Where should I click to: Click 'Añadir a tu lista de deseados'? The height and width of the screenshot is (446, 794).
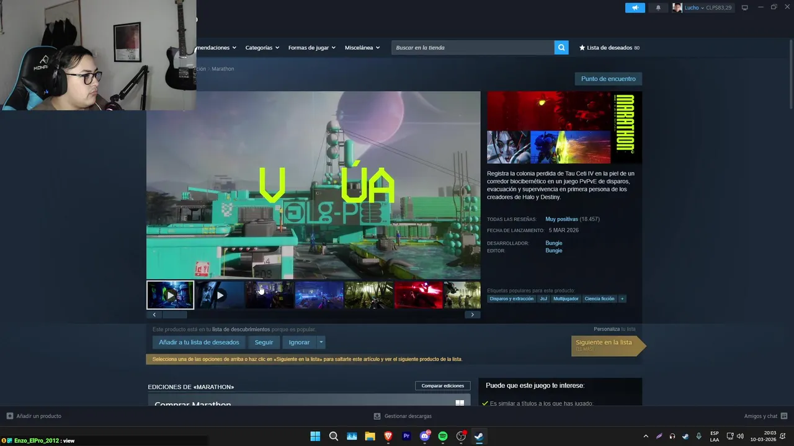(x=198, y=342)
